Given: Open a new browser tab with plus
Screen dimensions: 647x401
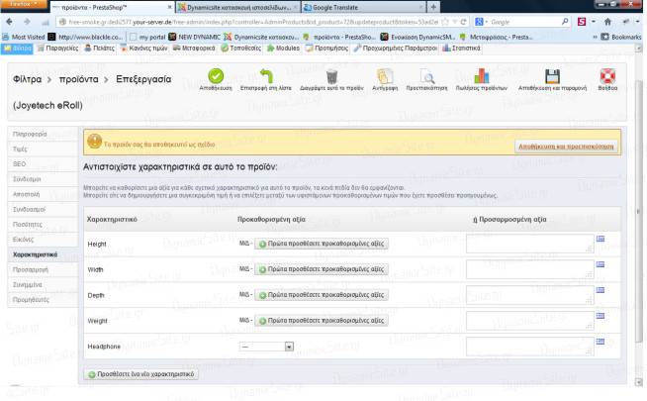Looking at the screenshot, I should click(x=433, y=7).
